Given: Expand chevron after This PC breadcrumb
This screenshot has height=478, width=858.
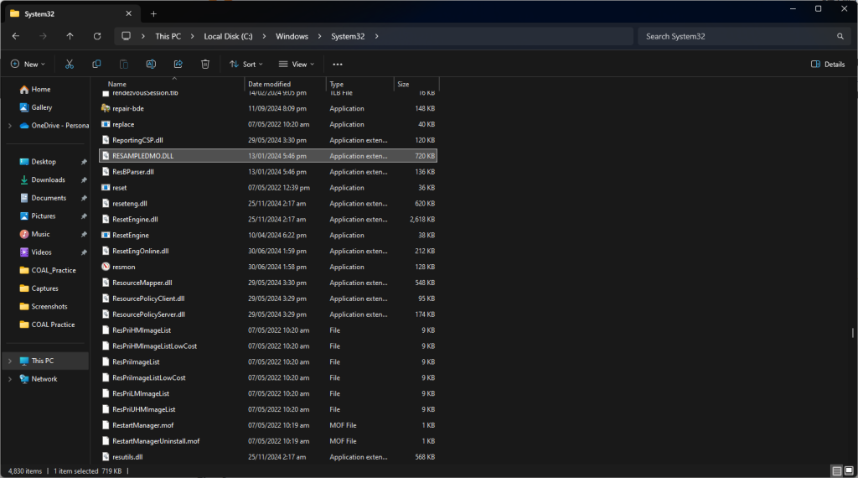Looking at the screenshot, I should (x=192, y=36).
